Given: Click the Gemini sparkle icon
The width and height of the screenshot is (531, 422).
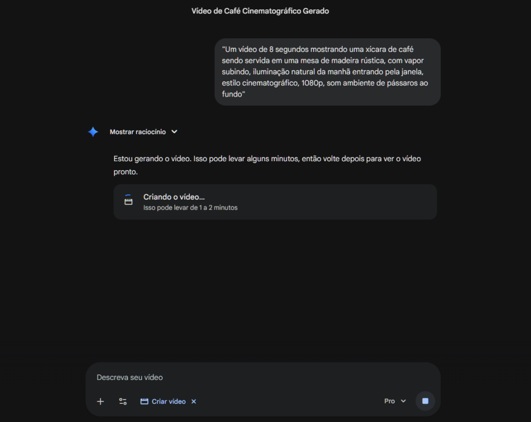Looking at the screenshot, I should [x=93, y=132].
